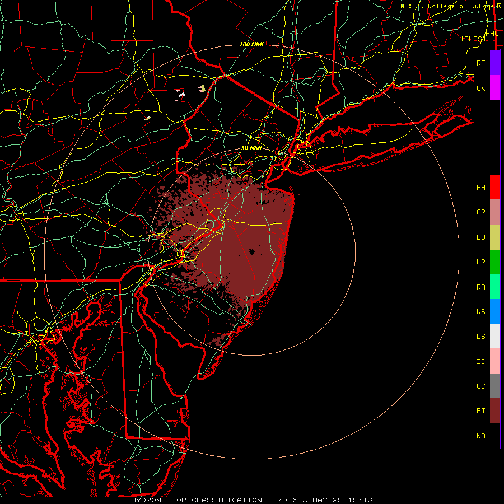Click the HR legend label
504x504 pixels.
tap(481, 262)
